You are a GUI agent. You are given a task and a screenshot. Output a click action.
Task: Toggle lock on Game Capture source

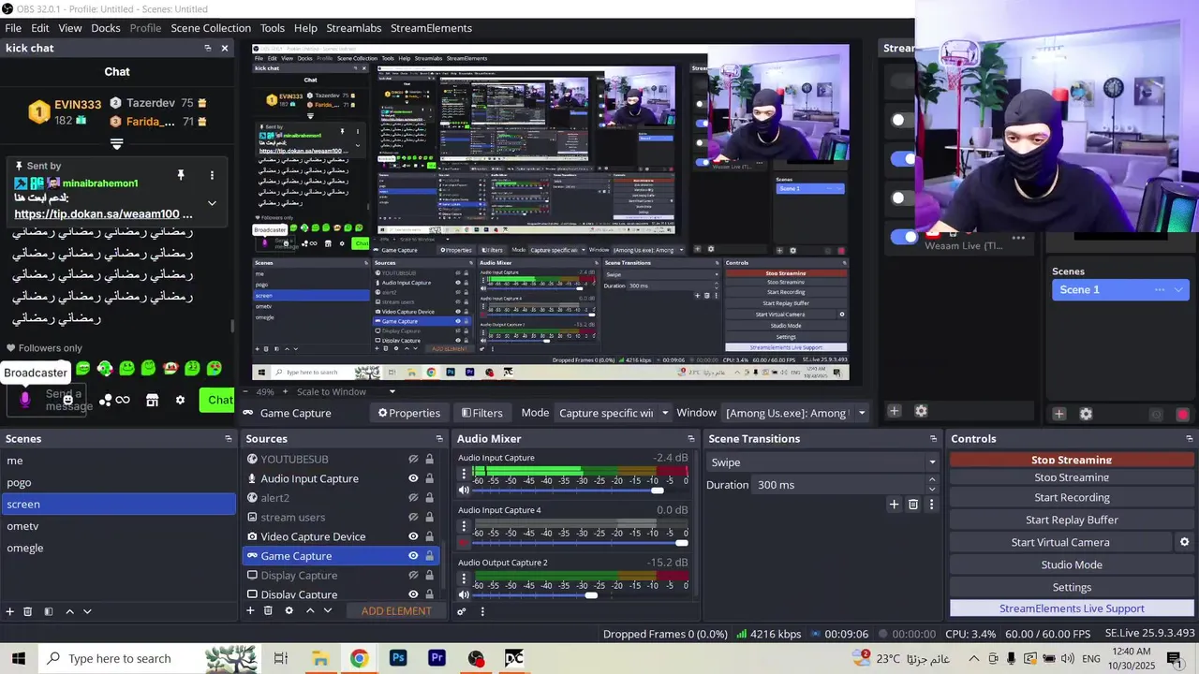(x=429, y=556)
